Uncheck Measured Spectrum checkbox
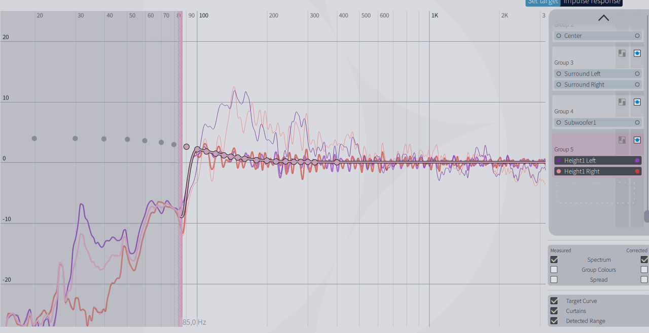The image size is (649, 333). (x=554, y=260)
